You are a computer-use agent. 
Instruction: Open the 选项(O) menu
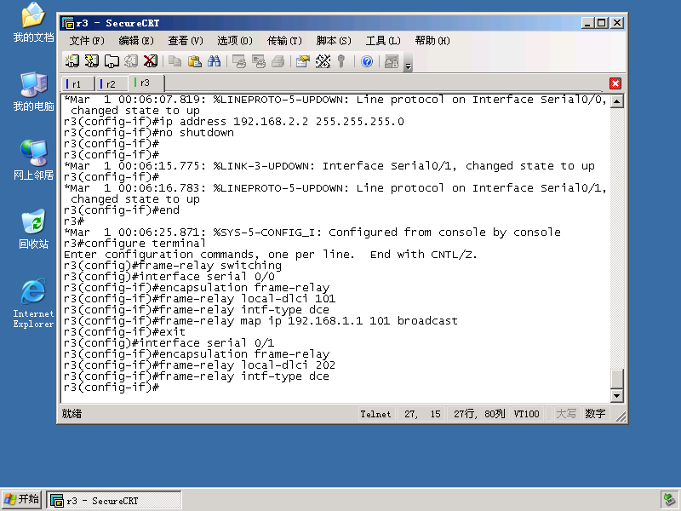pyautogui.click(x=235, y=41)
